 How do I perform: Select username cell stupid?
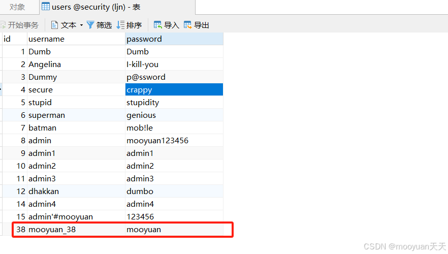pos(76,103)
